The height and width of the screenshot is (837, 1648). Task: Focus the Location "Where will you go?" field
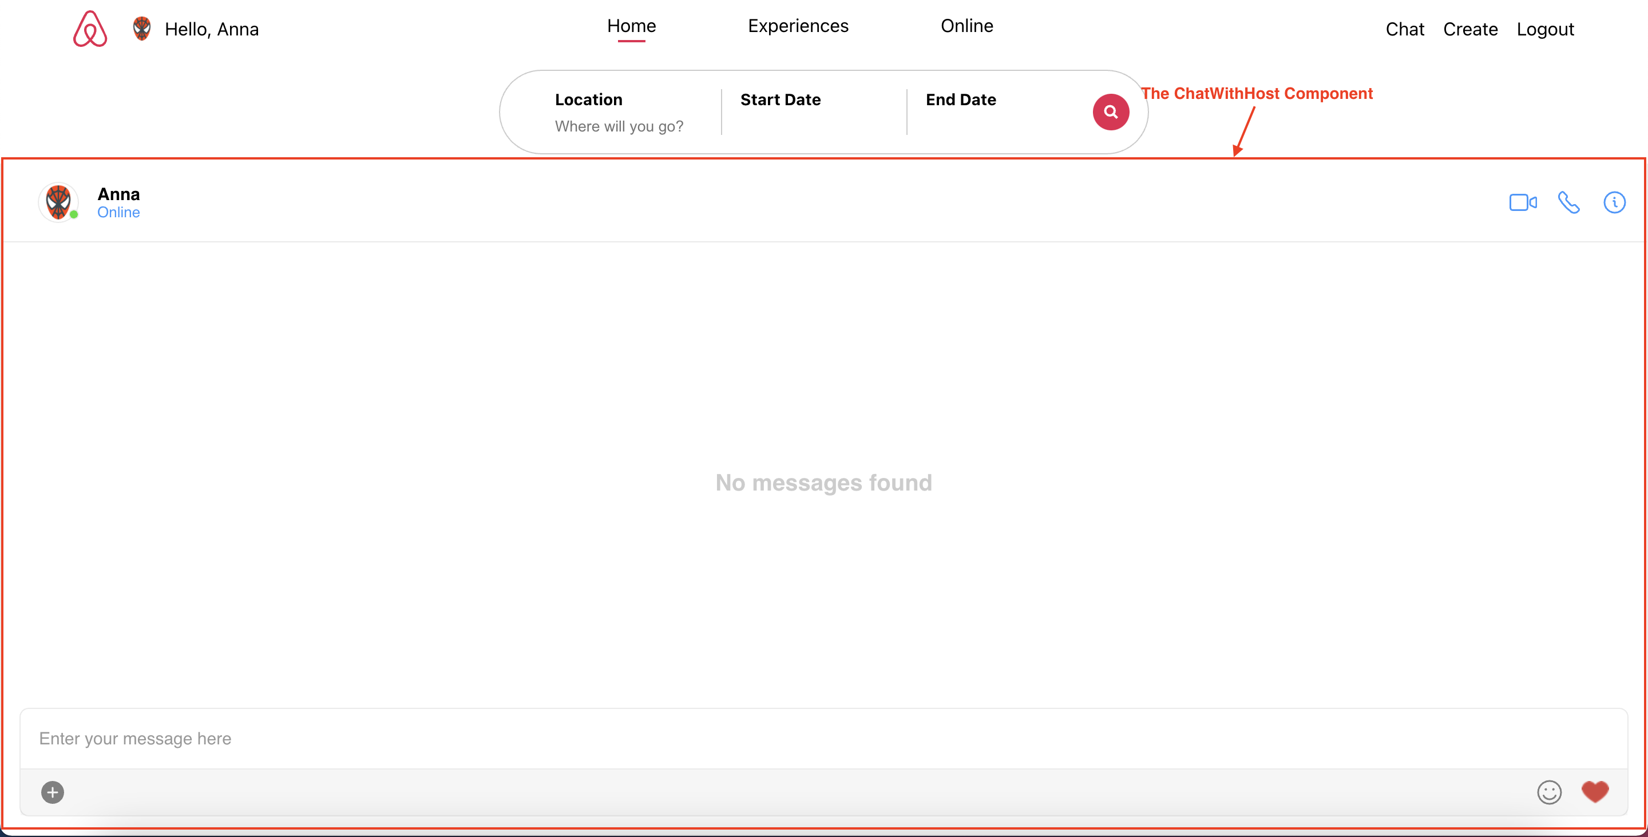point(619,126)
